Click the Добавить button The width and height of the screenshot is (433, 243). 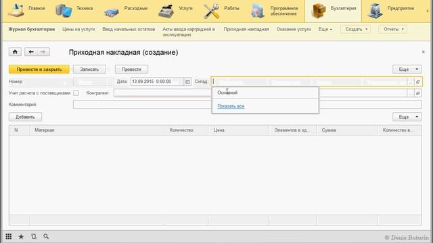click(x=25, y=117)
